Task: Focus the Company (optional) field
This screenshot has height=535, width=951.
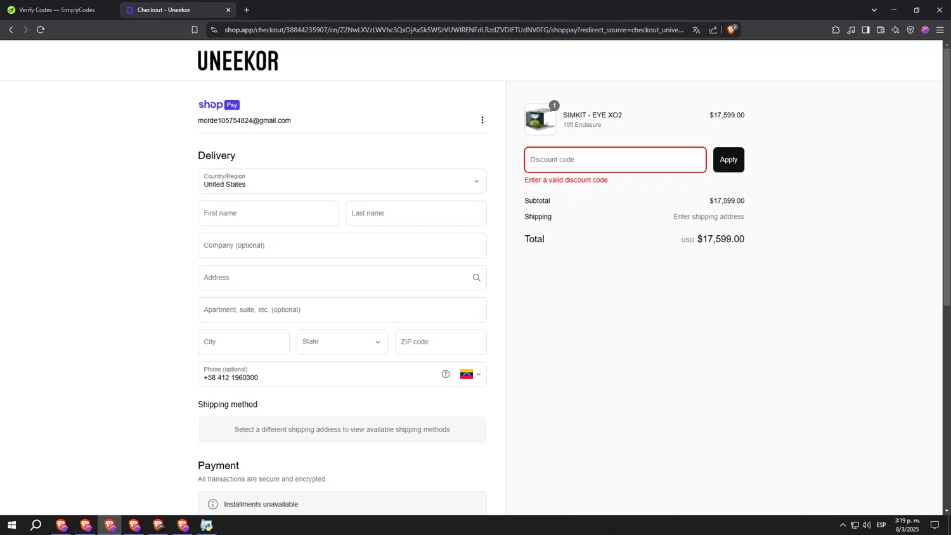Action: (x=342, y=245)
